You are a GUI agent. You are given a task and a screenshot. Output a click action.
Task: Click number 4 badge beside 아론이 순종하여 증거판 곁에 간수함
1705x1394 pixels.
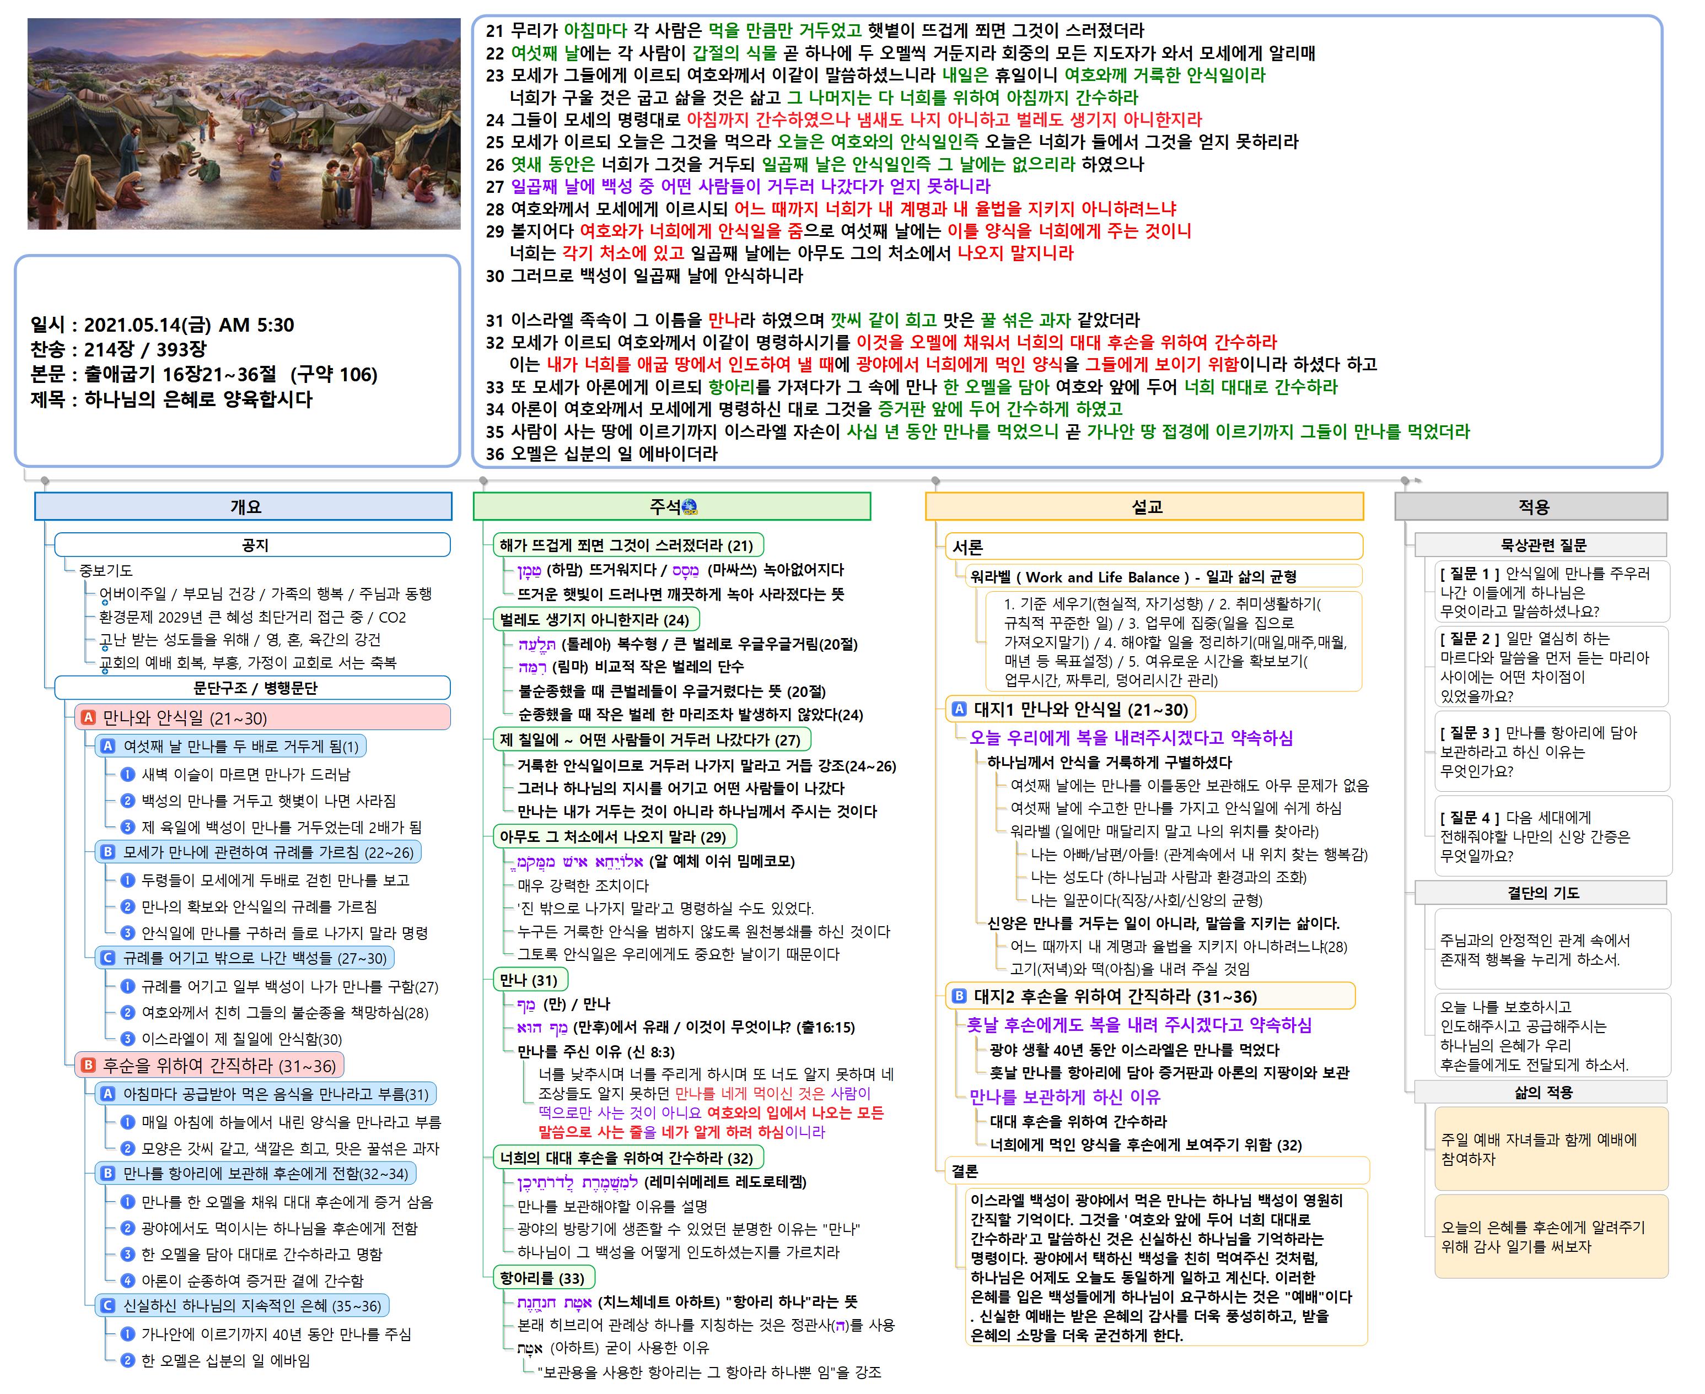point(127,1281)
